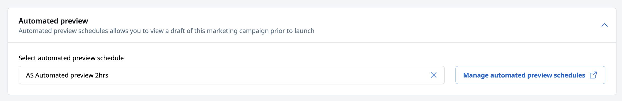This screenshot has width=622, height=101.
Task: Click the Automated preview description text
Action: (166, 31)
